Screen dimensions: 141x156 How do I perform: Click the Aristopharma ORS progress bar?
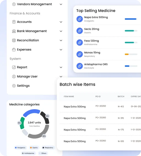(131, 66)
